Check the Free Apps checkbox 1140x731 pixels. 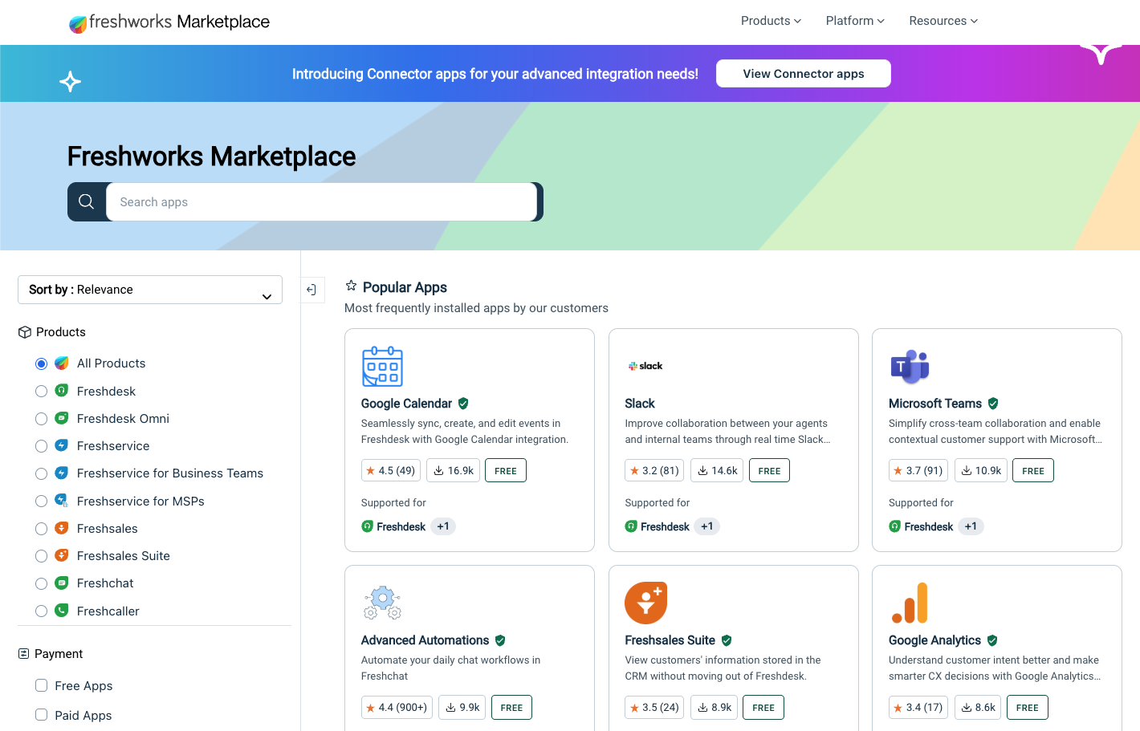point(41,685)
